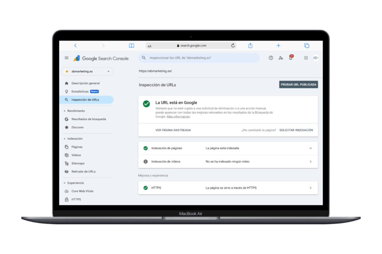Click 'La página está indexada' text
The width and height of the screenshot is (382, 254).
tap(222, 148)
